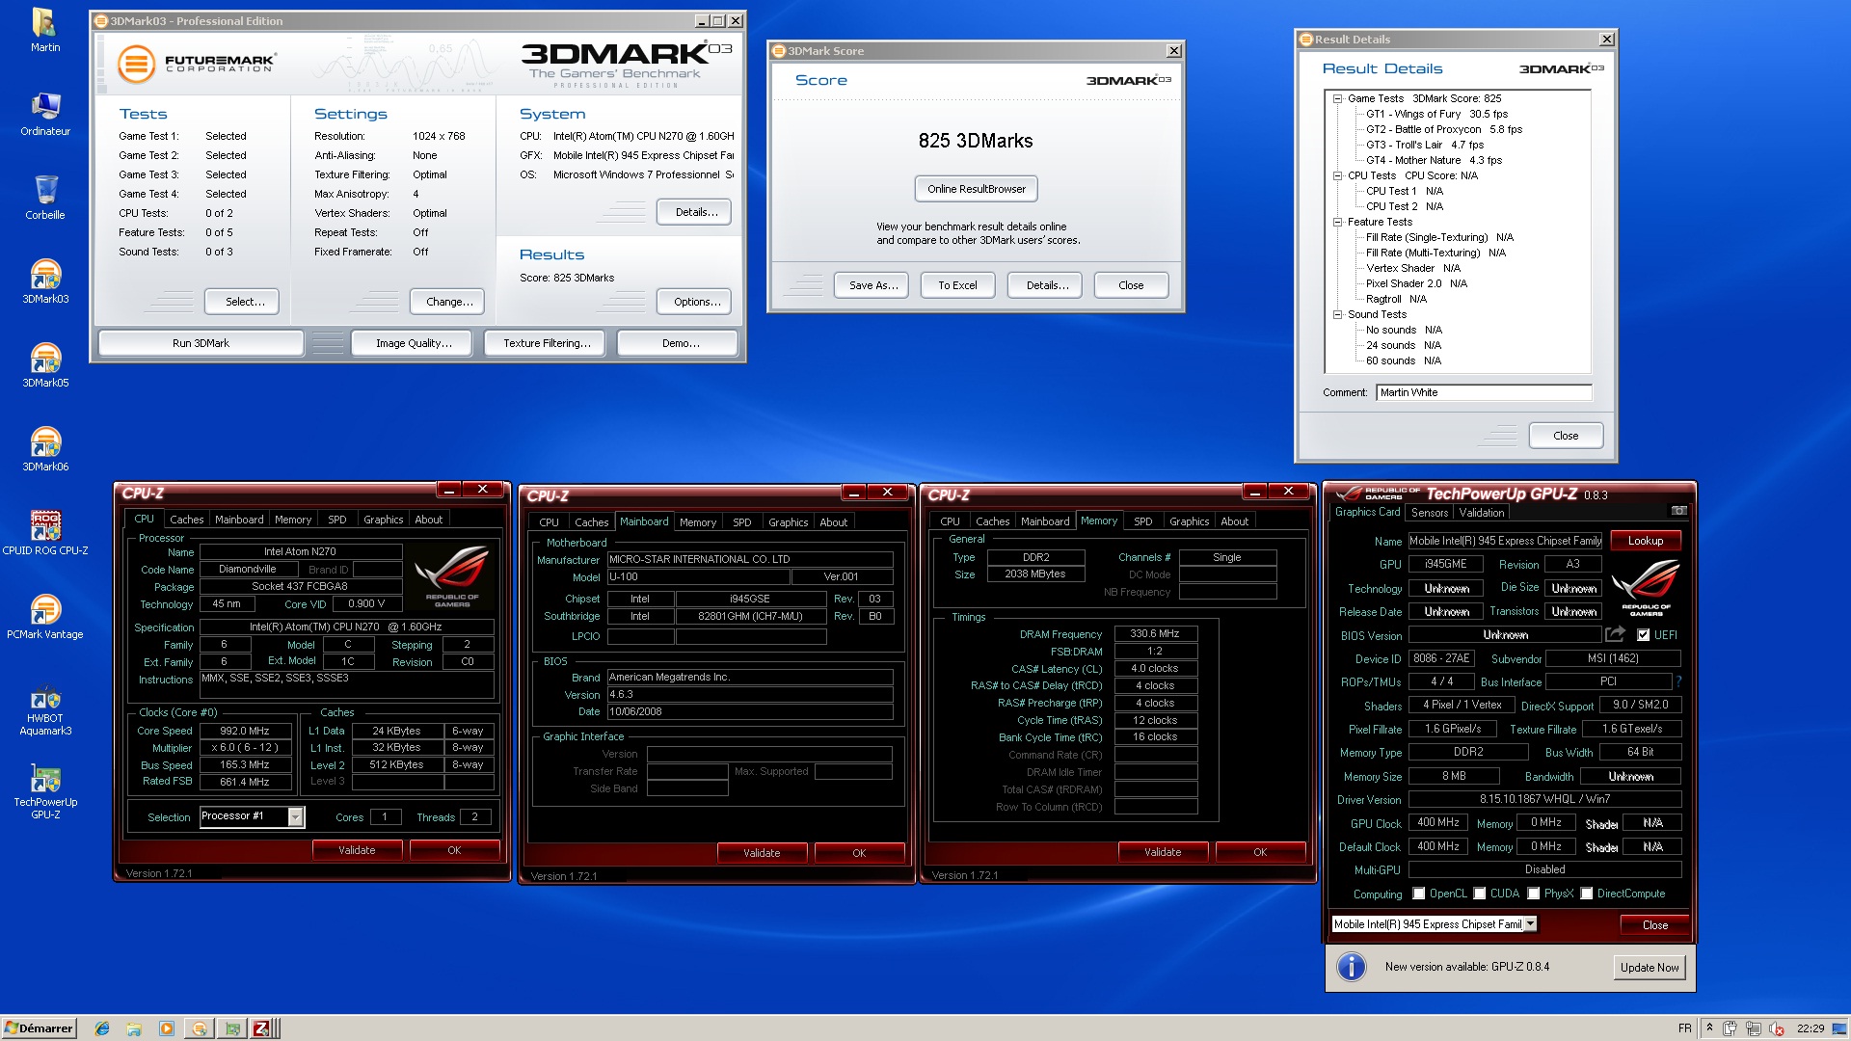Click Validate in the Memory CPU-Z window
The width and height of the screenshot is (1851, 1041).
click(1163, 852)
